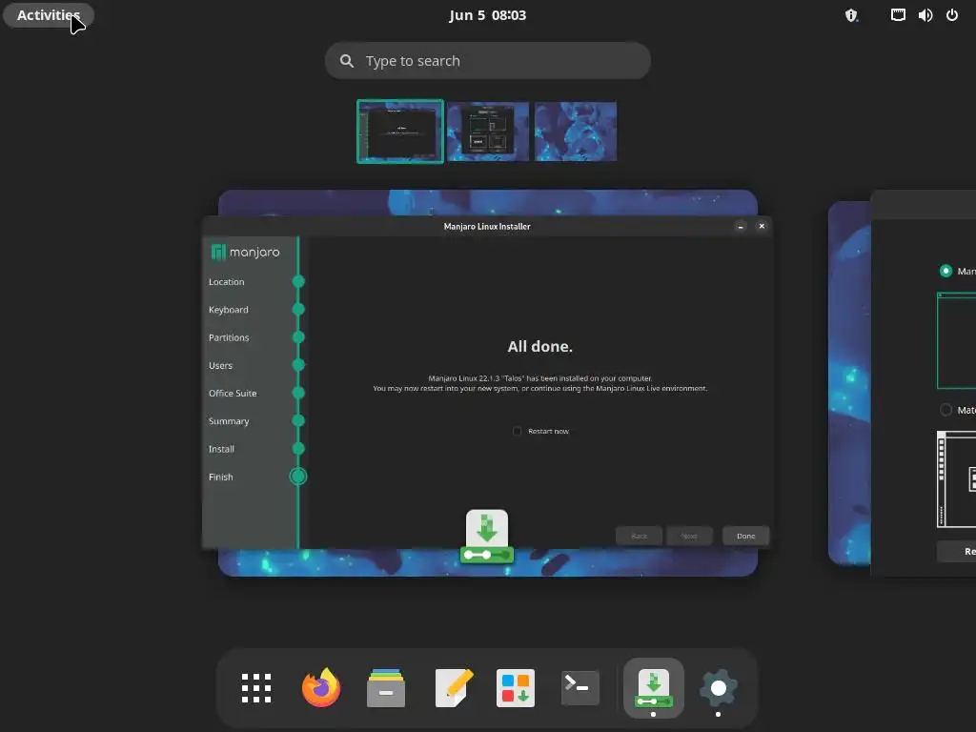Screen dimensions: 976x732
Task: Click the Manjaro layout preview in side window
Action: click(956, 340)
